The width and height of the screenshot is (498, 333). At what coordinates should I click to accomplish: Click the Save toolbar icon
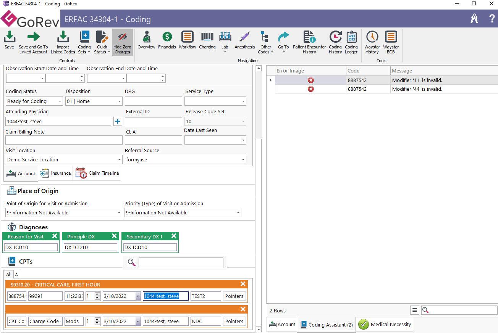coord(9,40)
